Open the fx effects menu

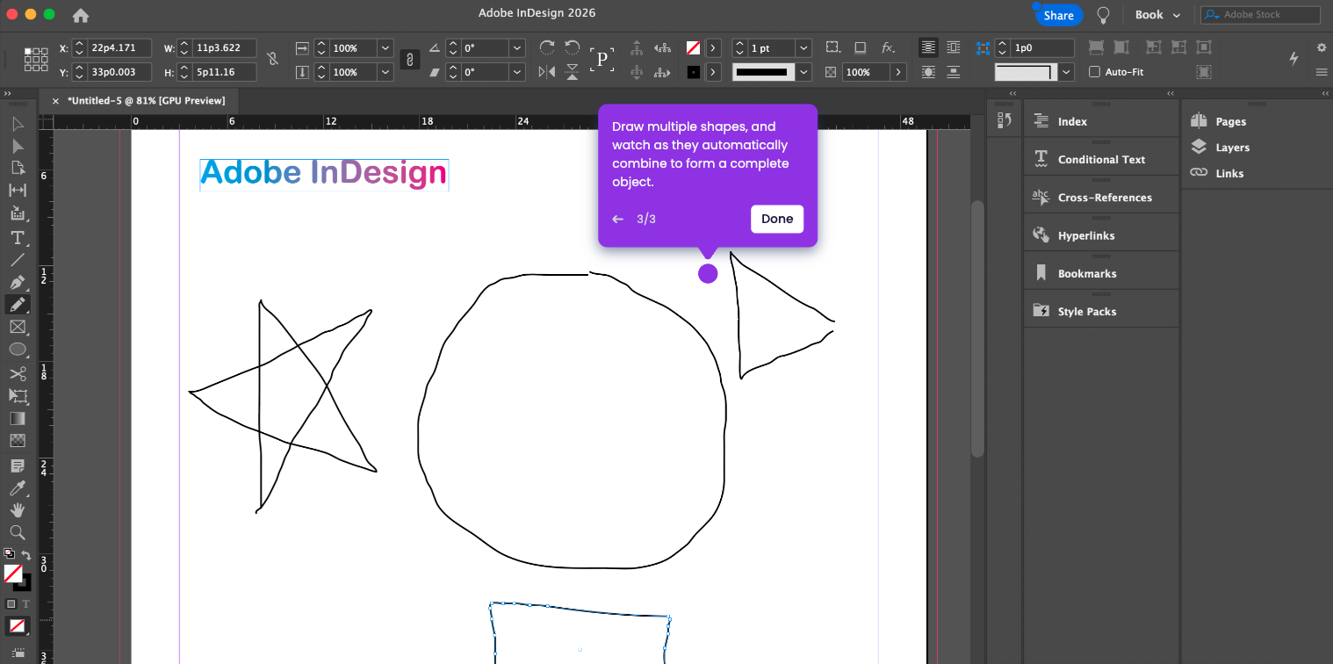pyautogui.click(x=888, y=47)
